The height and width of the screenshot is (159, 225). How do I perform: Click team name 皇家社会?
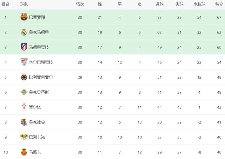tap(37, 122)
